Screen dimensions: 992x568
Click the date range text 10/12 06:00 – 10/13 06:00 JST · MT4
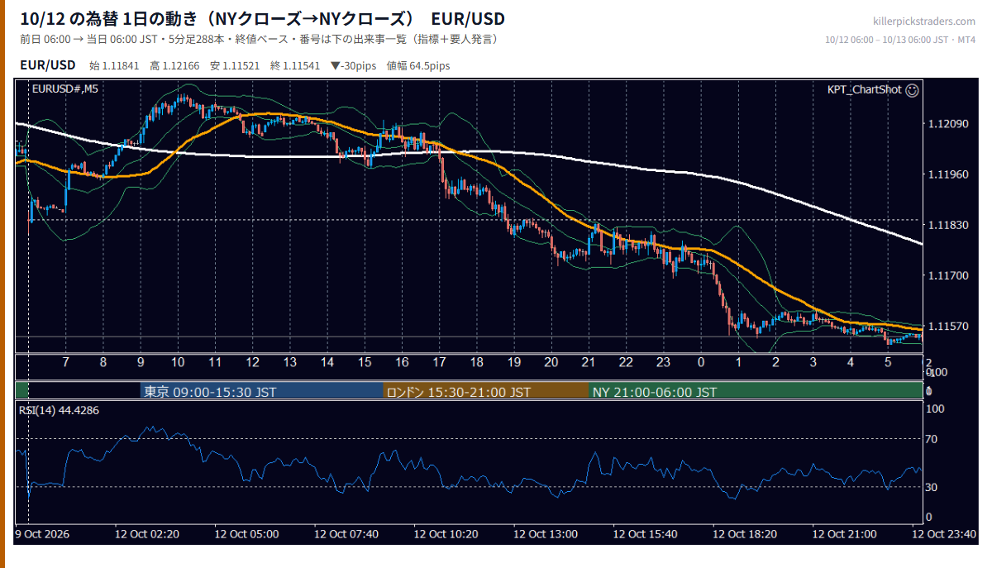(x=901, y=40)
